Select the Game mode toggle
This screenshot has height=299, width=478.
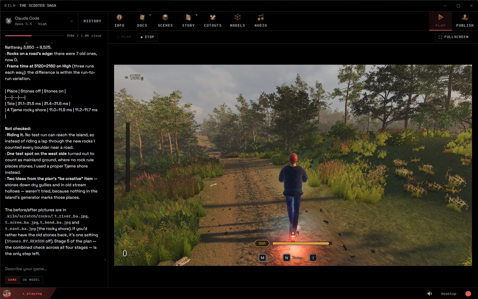tap(12, 280)
